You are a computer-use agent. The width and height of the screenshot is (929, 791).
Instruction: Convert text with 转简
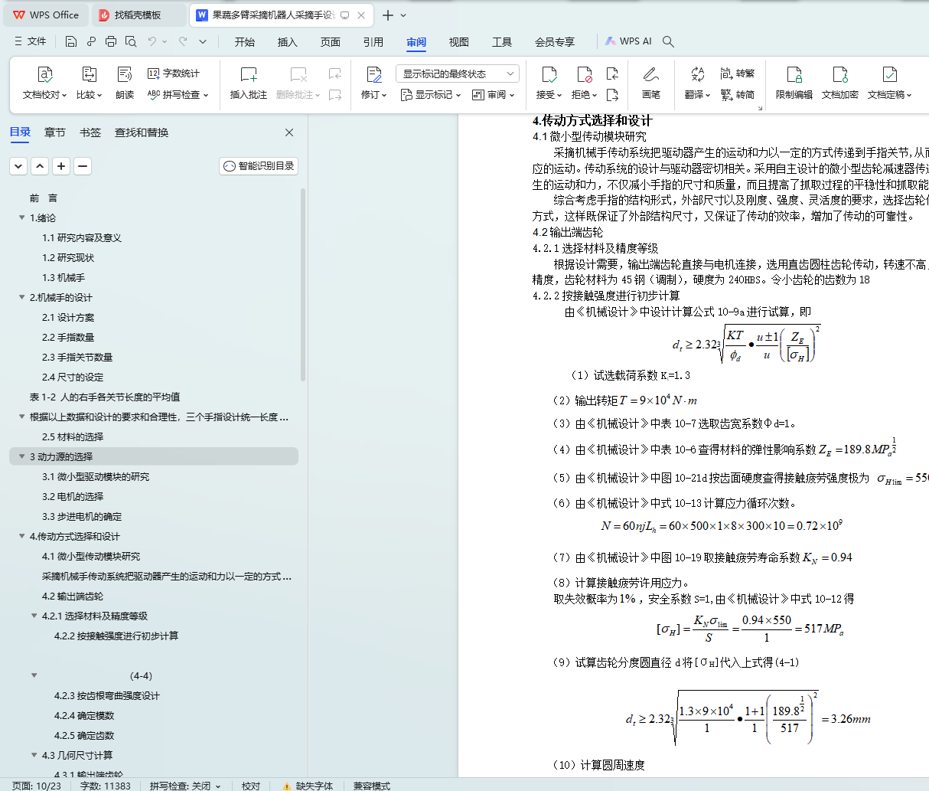(x=738, y=95)
